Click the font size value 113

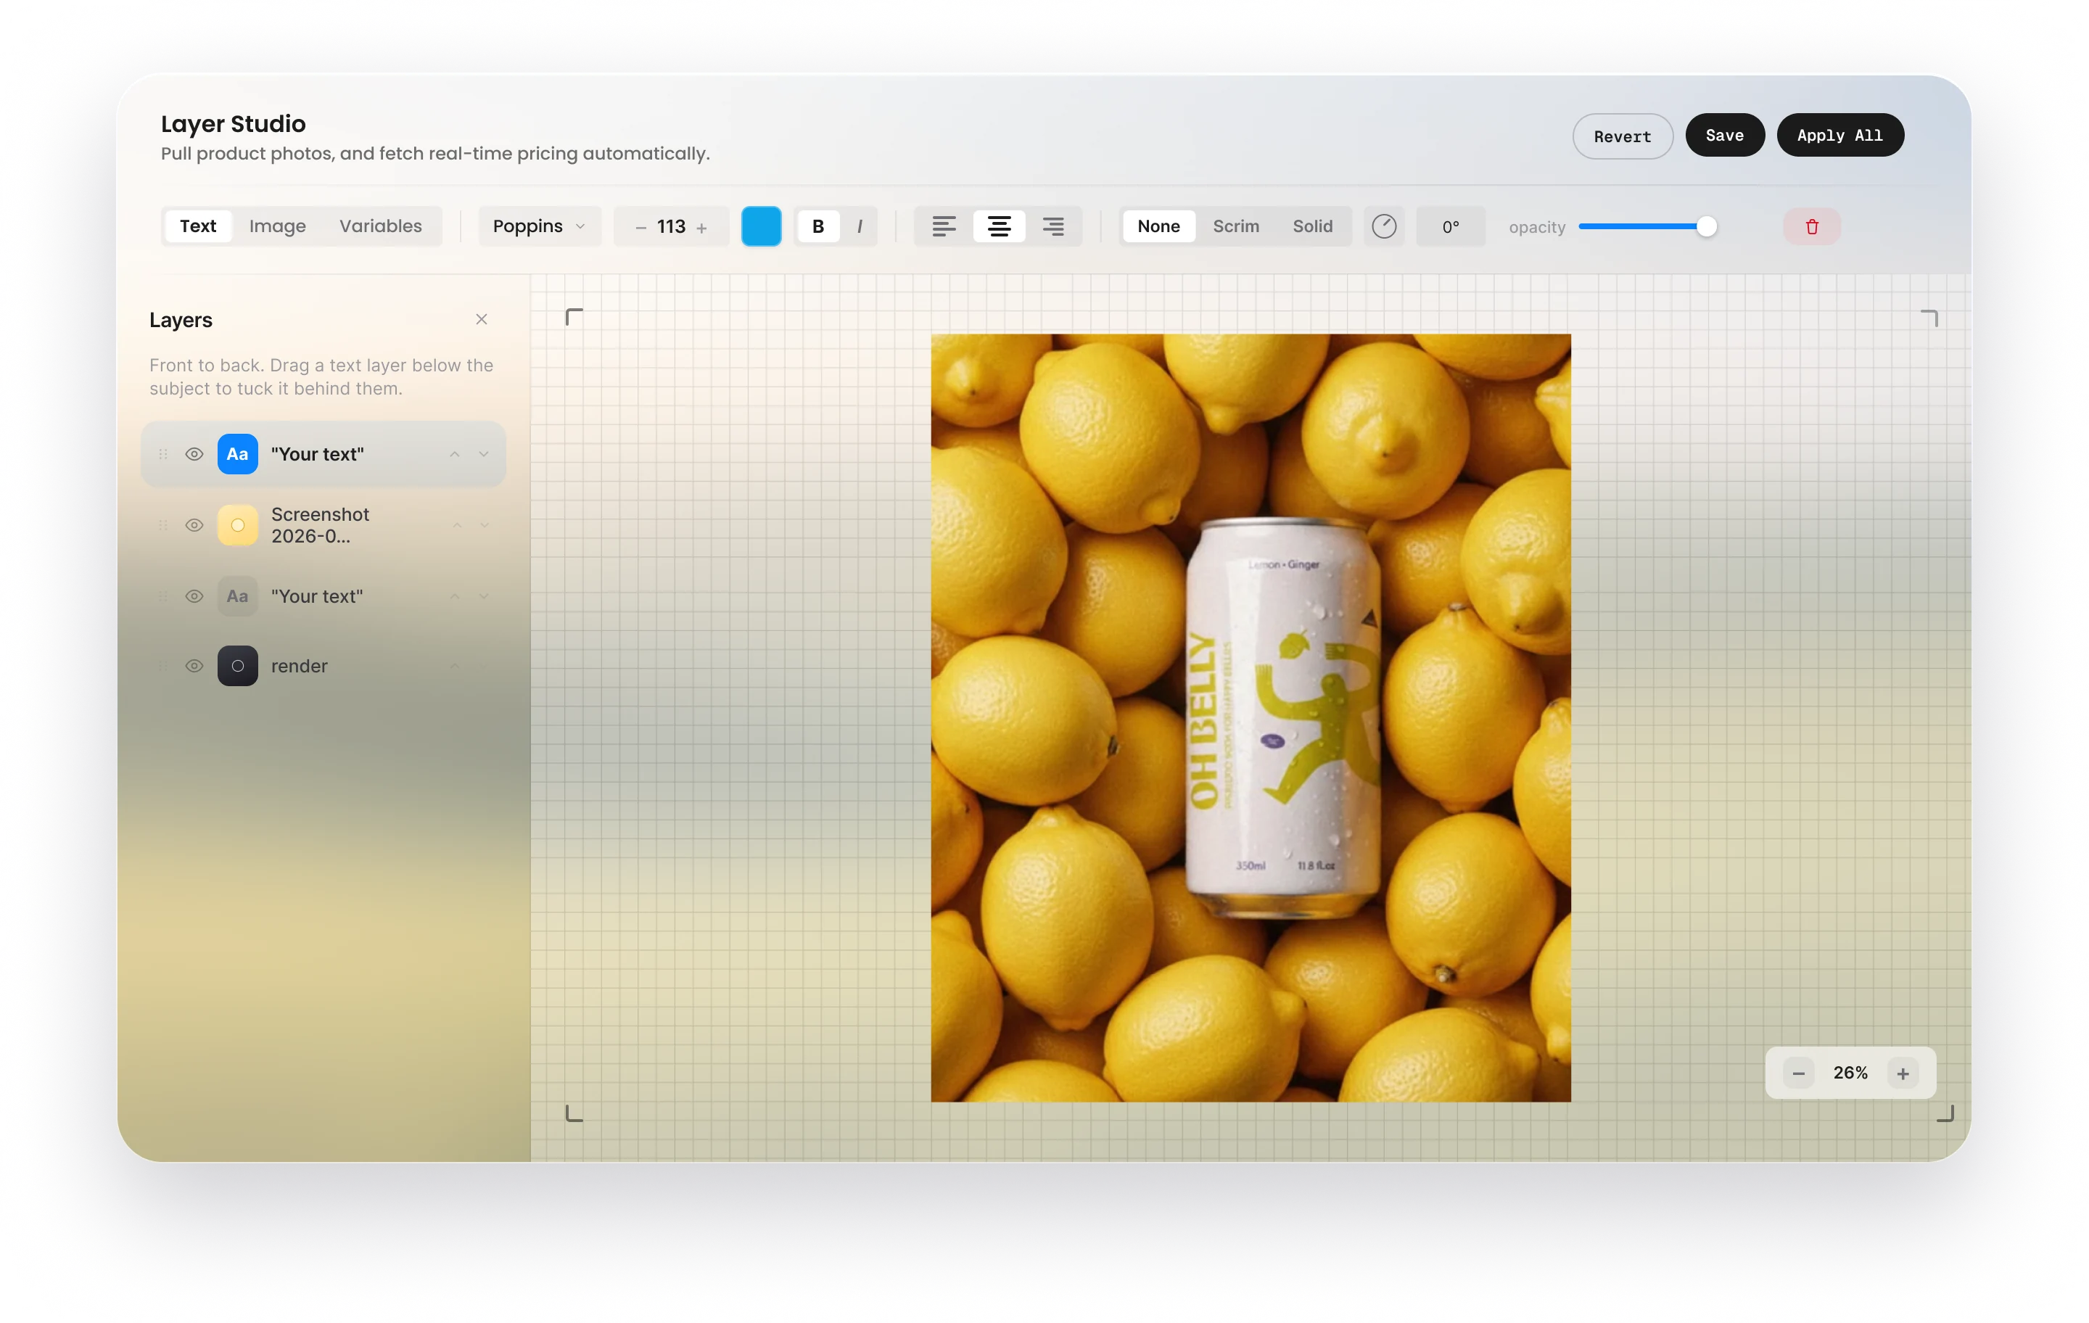671,226
